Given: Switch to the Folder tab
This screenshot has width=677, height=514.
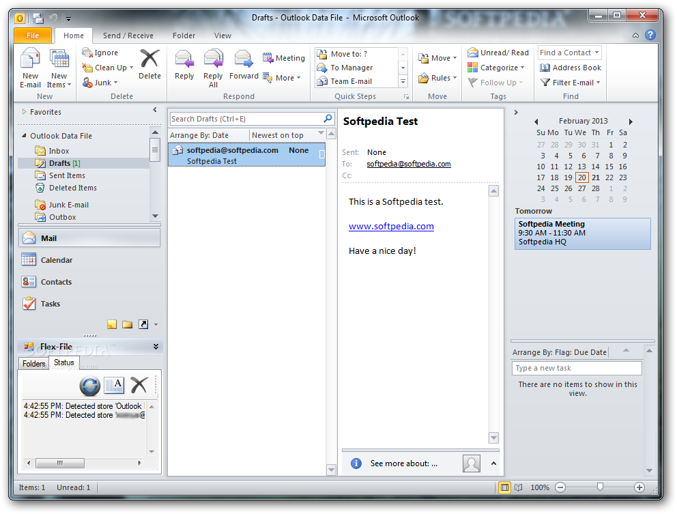Looking at the screenshot, I should [x=184, y=35].
